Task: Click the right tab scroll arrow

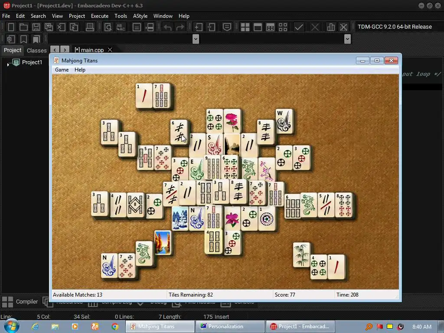Action: 65,50
